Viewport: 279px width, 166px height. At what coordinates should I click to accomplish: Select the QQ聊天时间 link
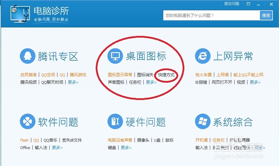click(x=52, y=82)
